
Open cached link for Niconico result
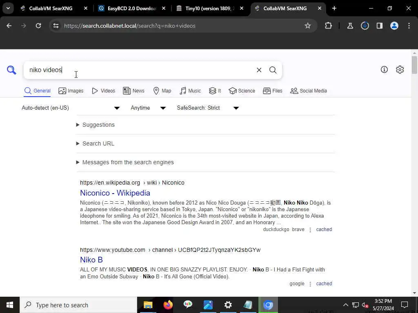tap(324, 229)
